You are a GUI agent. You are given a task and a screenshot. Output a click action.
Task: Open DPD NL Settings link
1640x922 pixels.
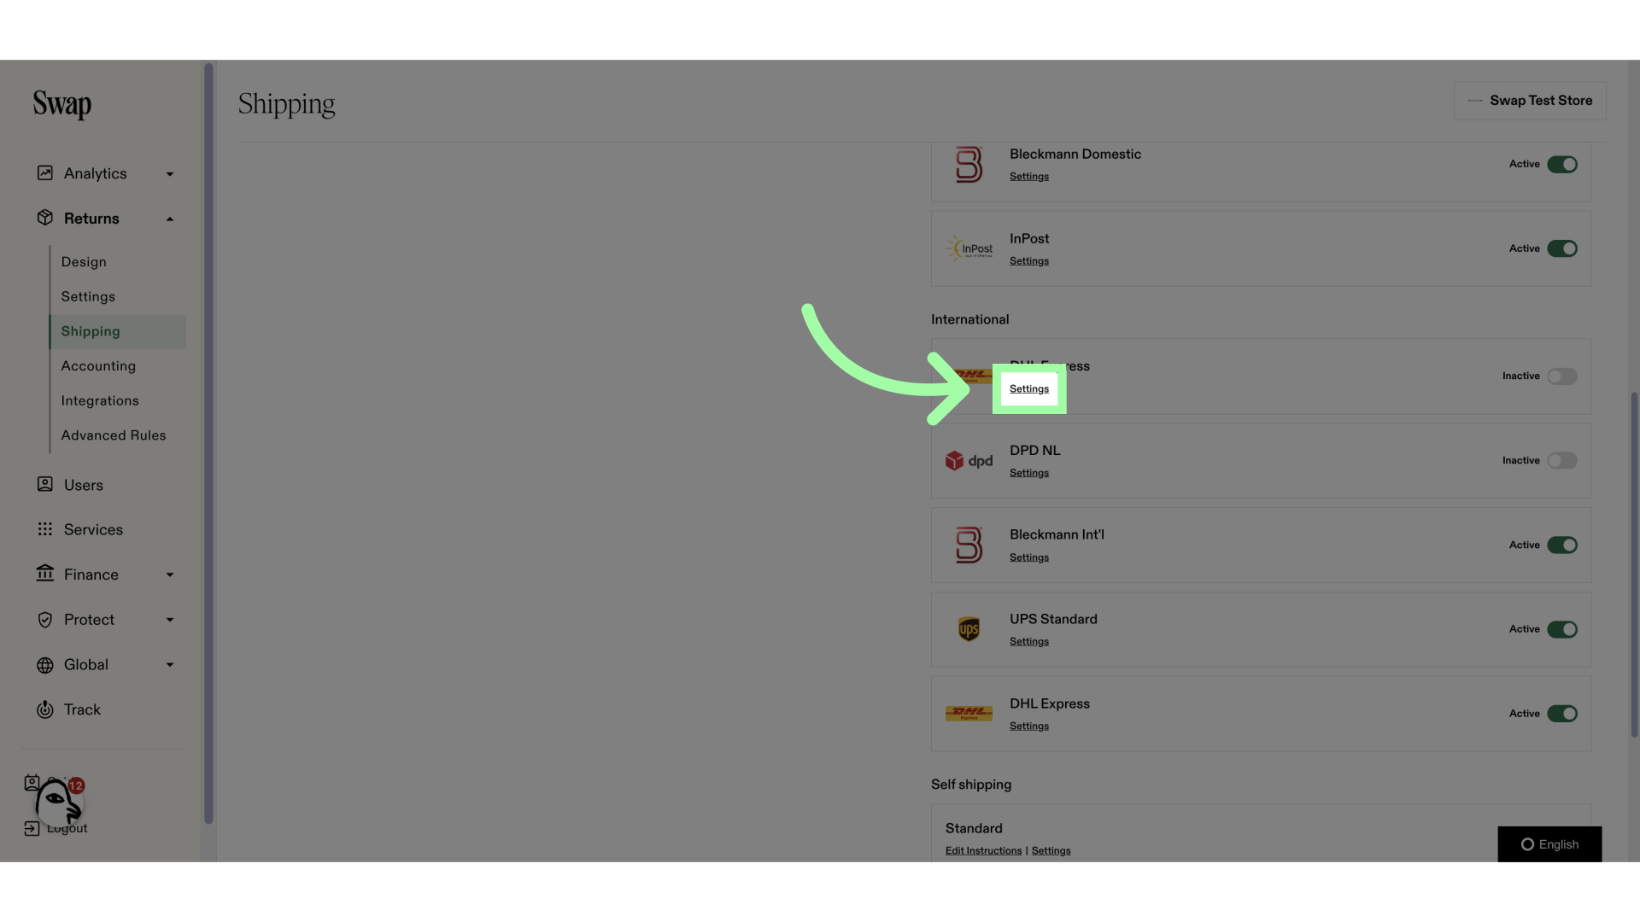point(1028,473)
